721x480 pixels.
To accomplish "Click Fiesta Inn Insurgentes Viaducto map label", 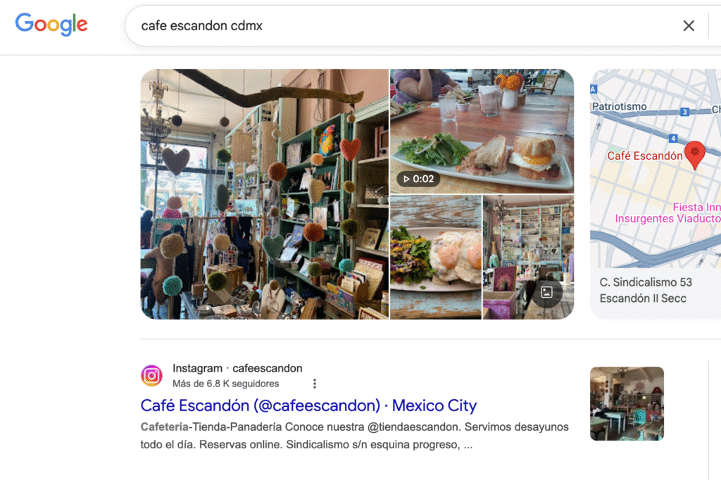I will (669, 213).
